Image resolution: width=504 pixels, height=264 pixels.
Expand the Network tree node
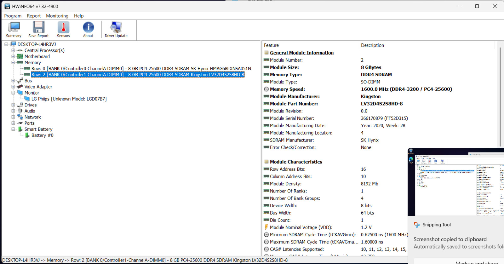pos(13,117)
